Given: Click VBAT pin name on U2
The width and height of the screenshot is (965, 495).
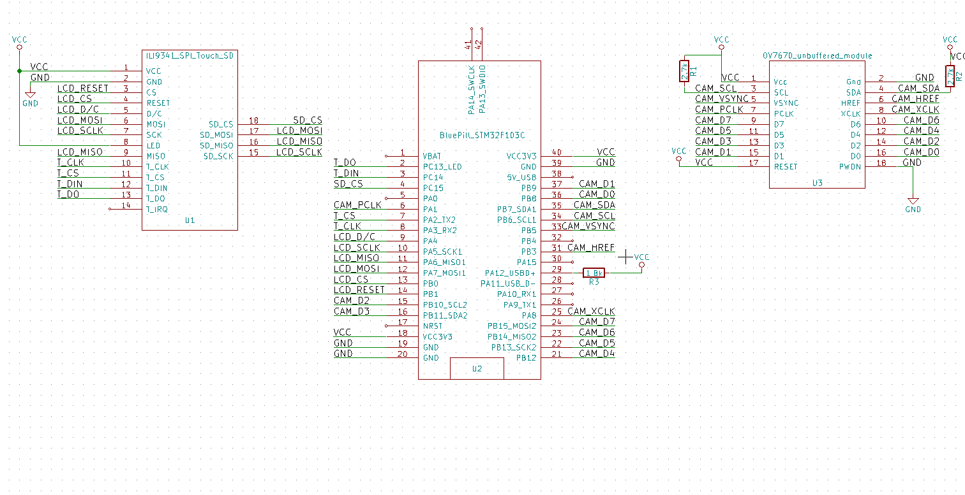Looking at the screenshot, I should click(432, 156).
